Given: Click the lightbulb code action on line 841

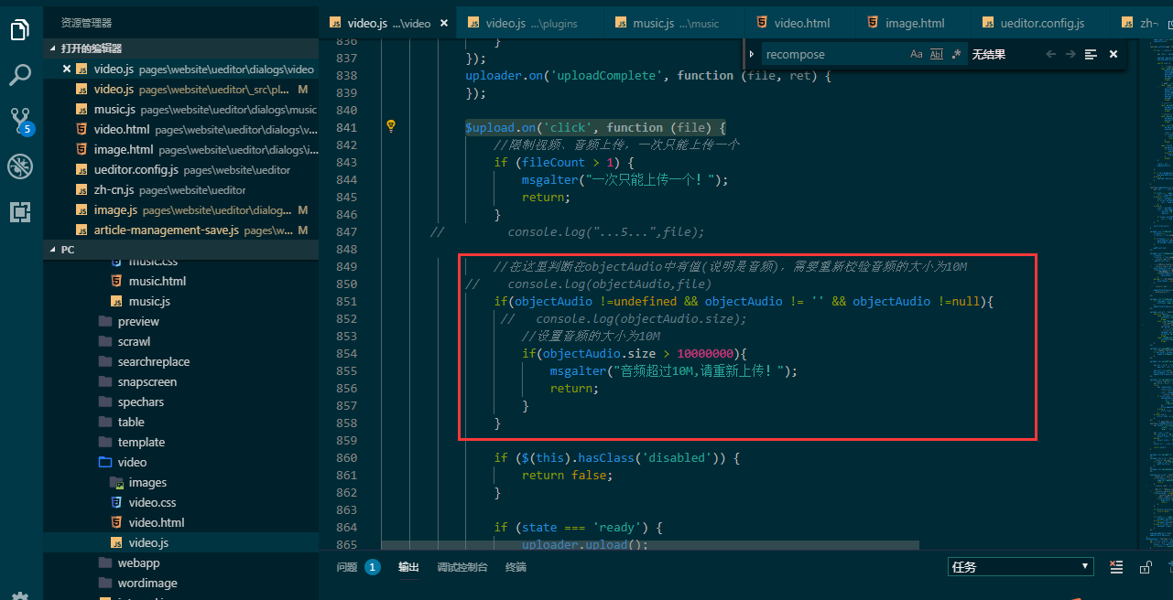Looking at the screenshot, I should (391, 126).
